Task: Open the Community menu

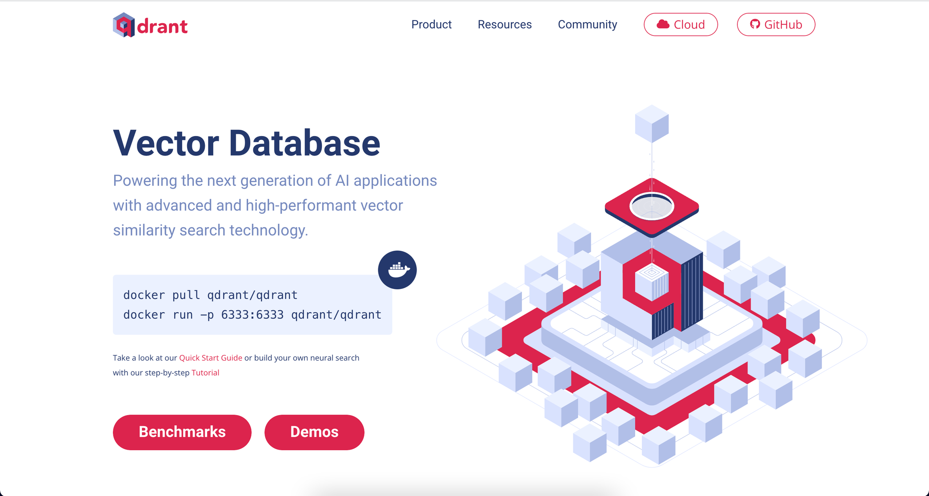Action: tap(587, 24)
